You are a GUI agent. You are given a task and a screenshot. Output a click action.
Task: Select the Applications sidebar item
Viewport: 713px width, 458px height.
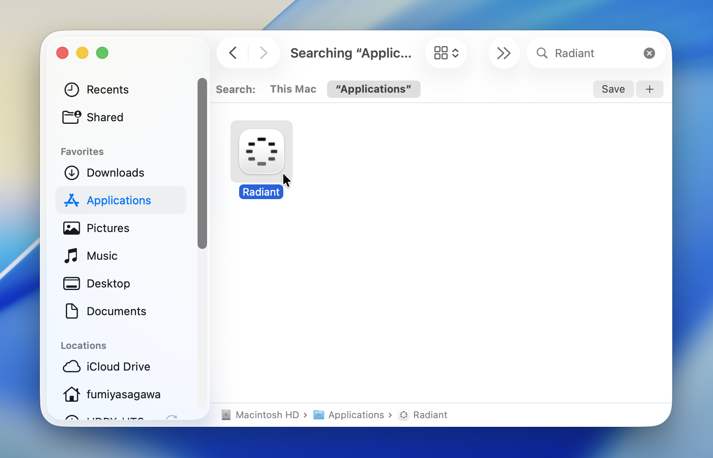pyautogui.click(x=119, y=200)
